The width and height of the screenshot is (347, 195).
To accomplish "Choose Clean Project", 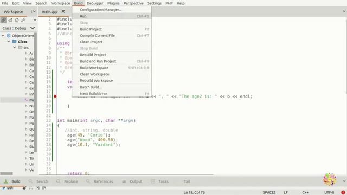I will tap(112, 42).
